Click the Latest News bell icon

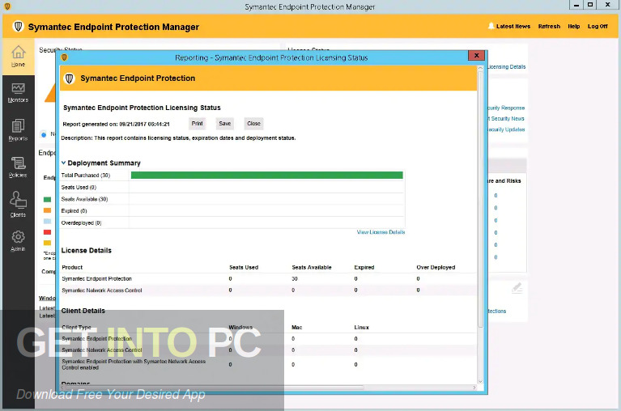(491, 26)
